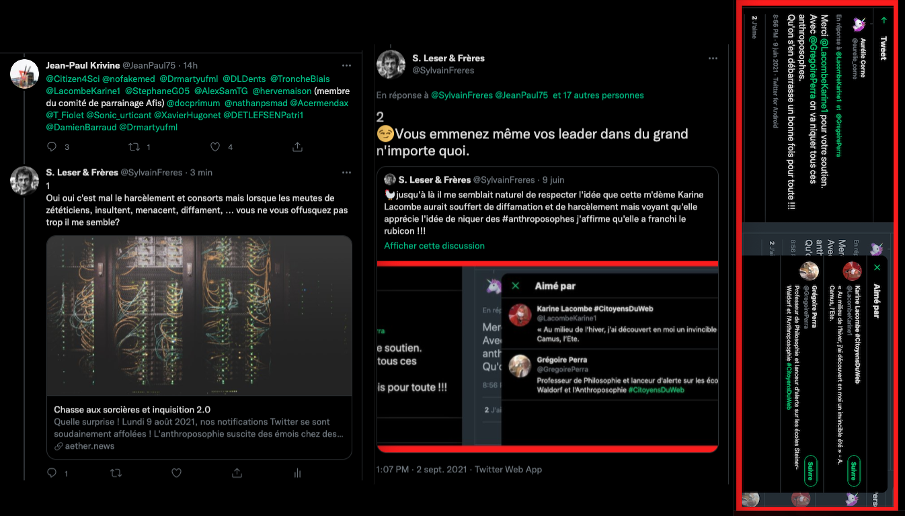Click retweet icon below the aether.news card
Viewport: 905px width, 516px height.
[116, 473]
